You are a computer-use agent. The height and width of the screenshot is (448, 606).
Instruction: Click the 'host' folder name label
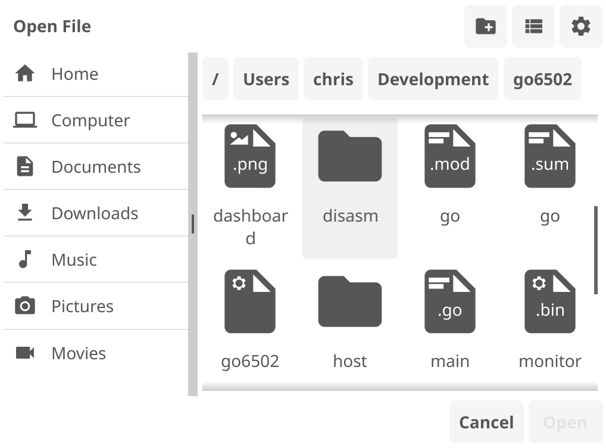click(350, 361)
